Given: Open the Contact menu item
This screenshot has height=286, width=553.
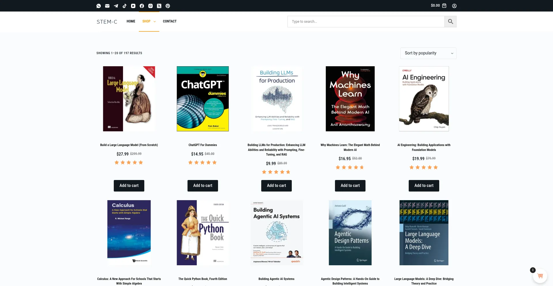Looking at the screenshot, I should pos(170,21).
